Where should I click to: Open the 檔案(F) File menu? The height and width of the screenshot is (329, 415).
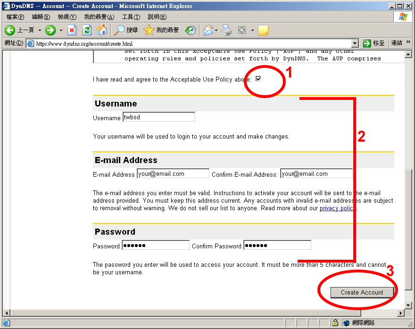click(x=15, y=17)
